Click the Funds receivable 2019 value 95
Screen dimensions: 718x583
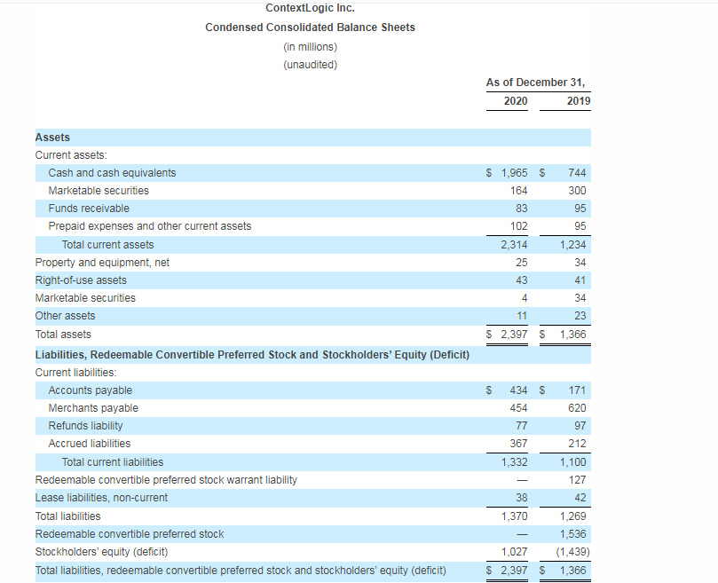[580, 209]
